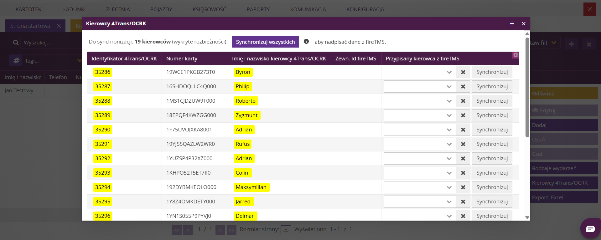Go to previous page arrow
Image resolution: width=601 pixels, height=240 pixels.
click(188, 230)
